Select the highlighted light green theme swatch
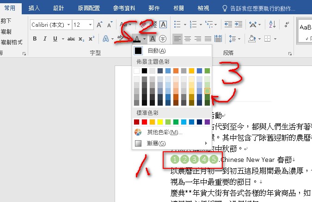The width and height of the screenshot is (312, 202). click(207, 91)
